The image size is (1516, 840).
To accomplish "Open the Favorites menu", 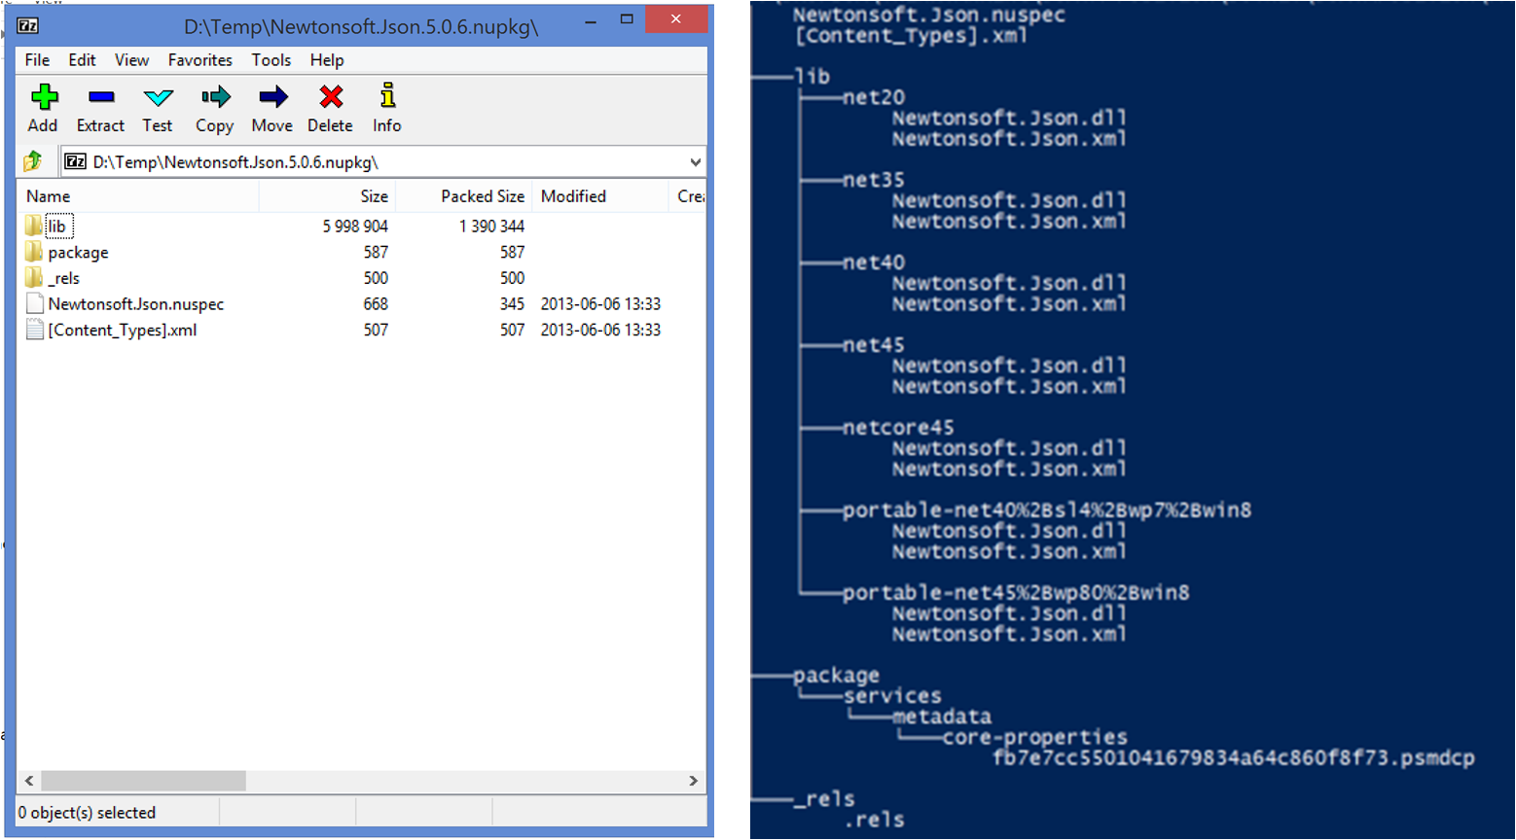I will click(x=199, y=60).
